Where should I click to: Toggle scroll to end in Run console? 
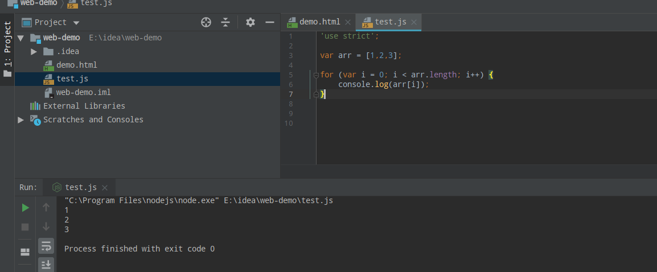click(46, 265)
